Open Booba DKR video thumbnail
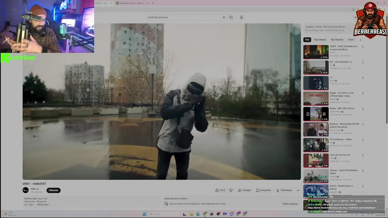Screen dimensions: 388x218 [x=316, y=114]
